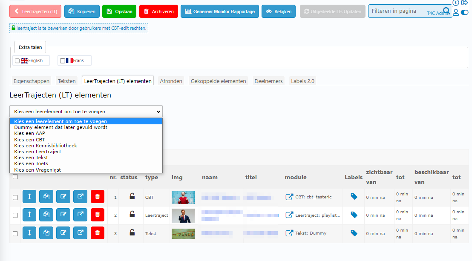Viewport: 472px width, 261px height.
Task: Click the red delete icon in row 1
Action: [x=97, y=197]
